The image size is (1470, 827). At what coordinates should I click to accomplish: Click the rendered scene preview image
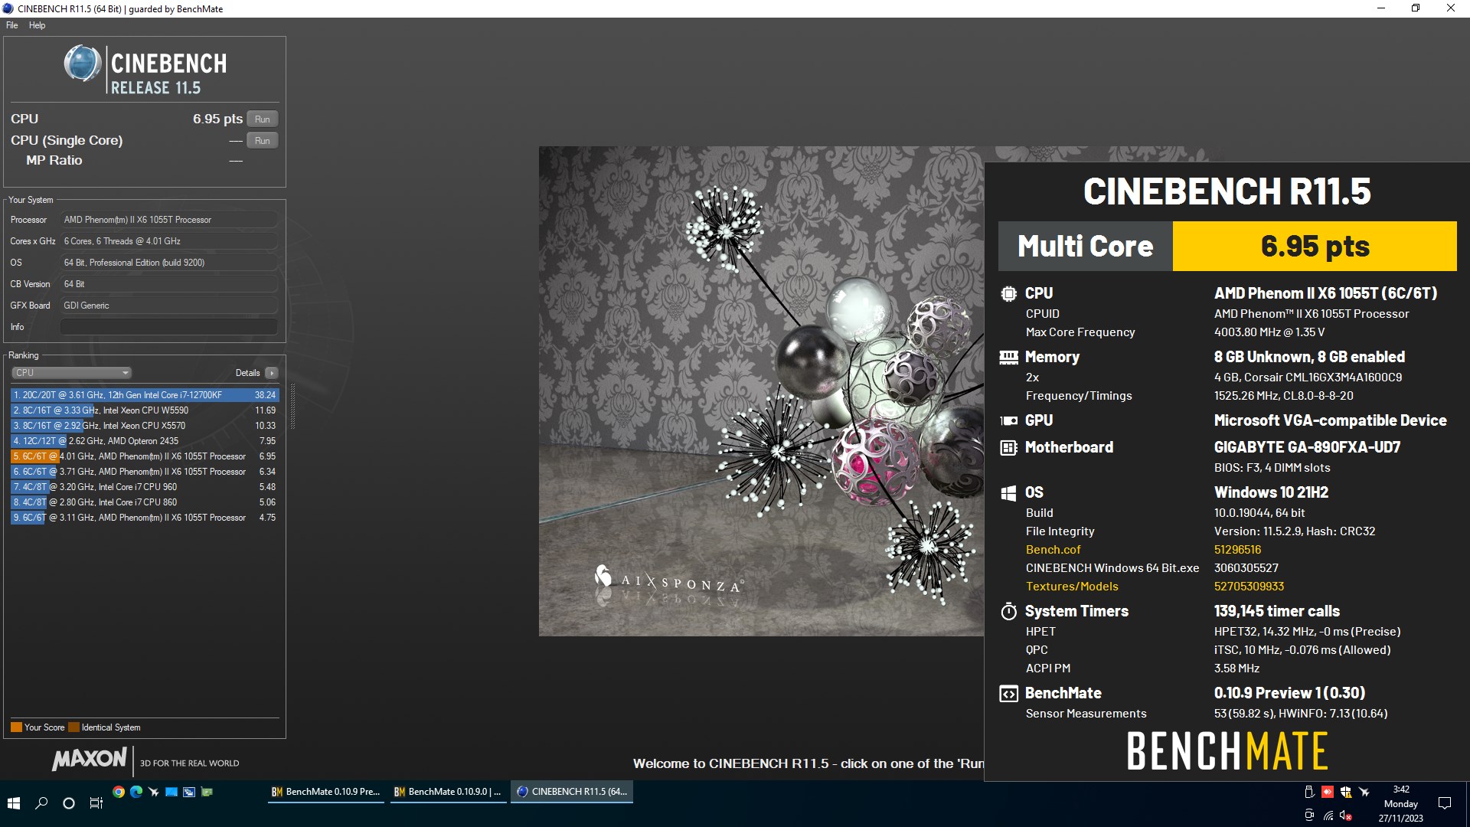coord(761,391)
